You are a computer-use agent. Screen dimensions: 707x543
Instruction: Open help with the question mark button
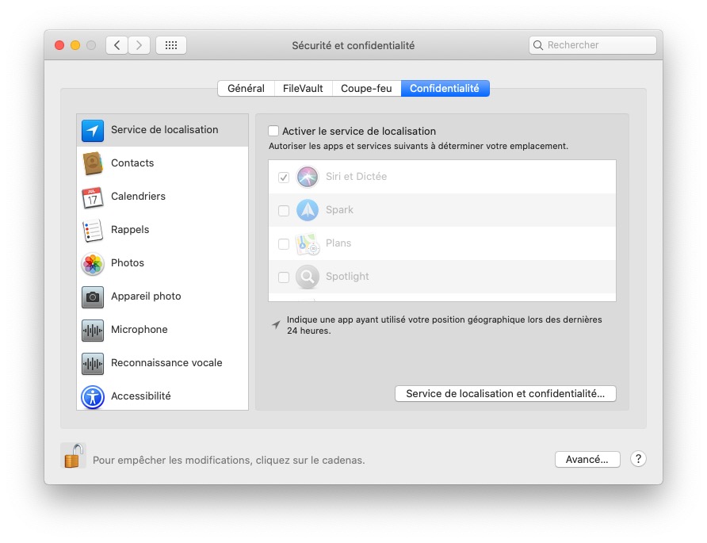(638, 459)
